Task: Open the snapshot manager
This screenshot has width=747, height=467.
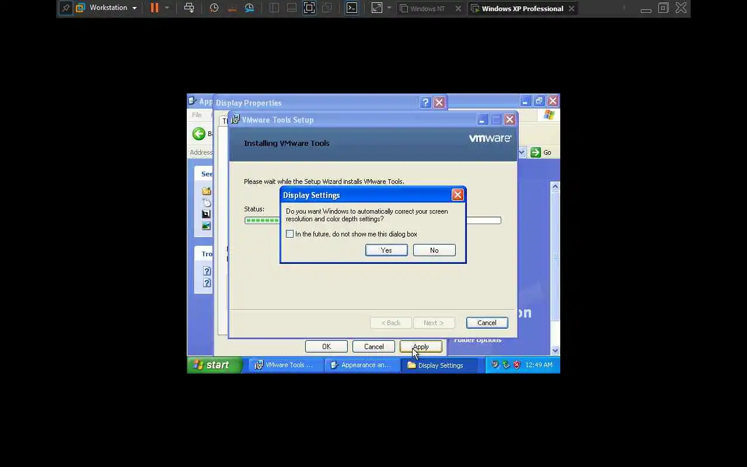Action: tap(249, 8)
